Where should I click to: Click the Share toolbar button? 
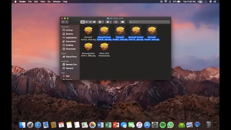click(x=116, y=22)
